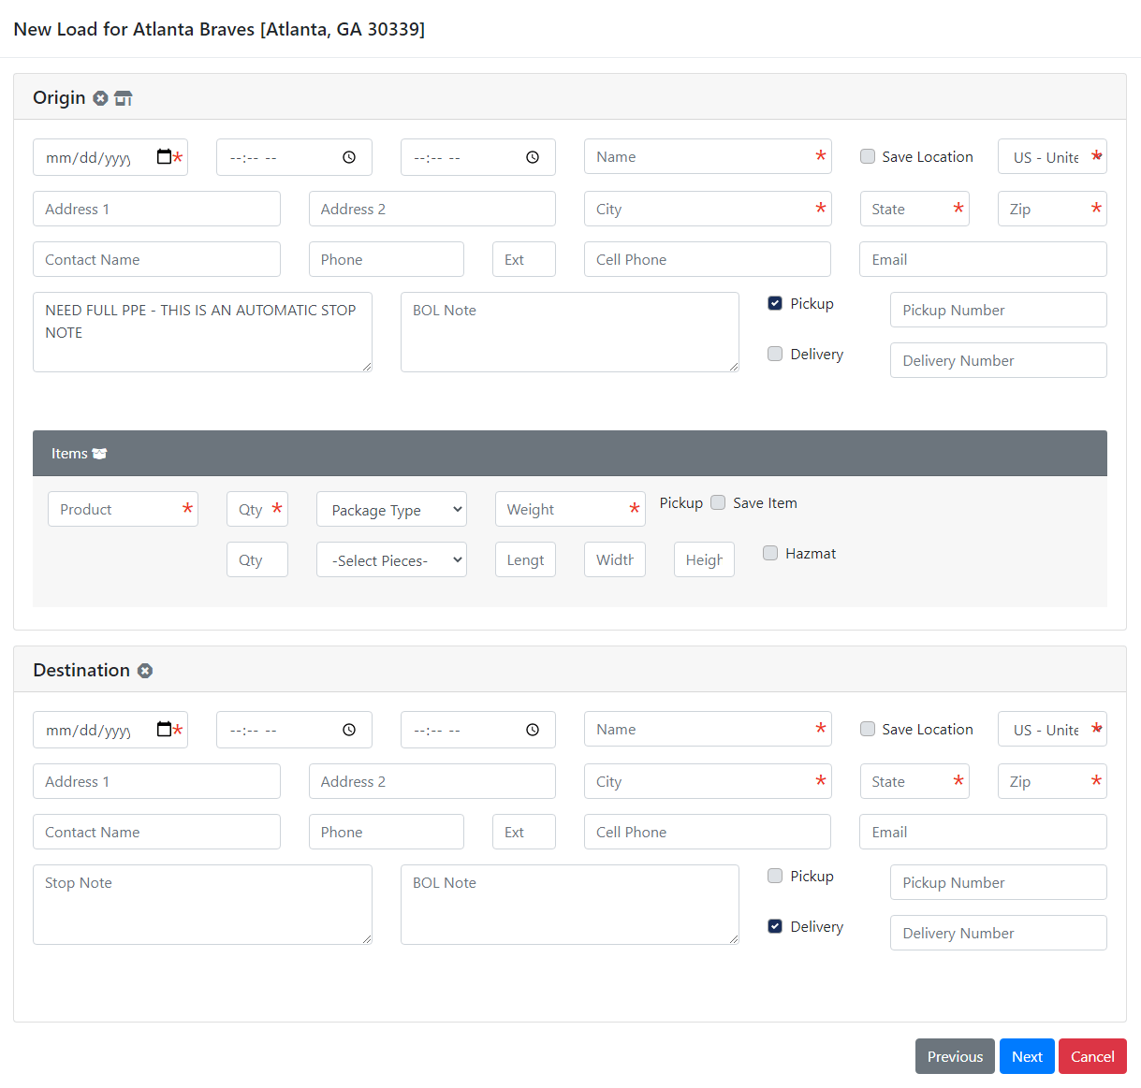Enable Save Location for Origin
The image size is (1141, 1088).
click(868, 156)
